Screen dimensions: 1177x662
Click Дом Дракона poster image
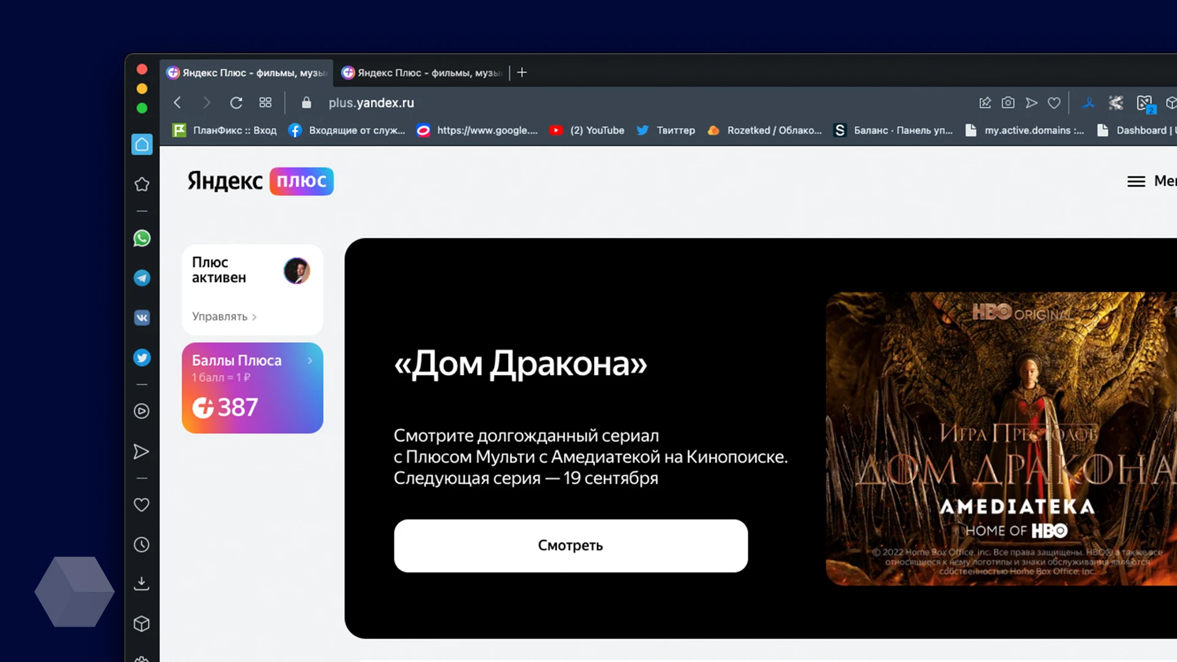tap(1001, 438)
